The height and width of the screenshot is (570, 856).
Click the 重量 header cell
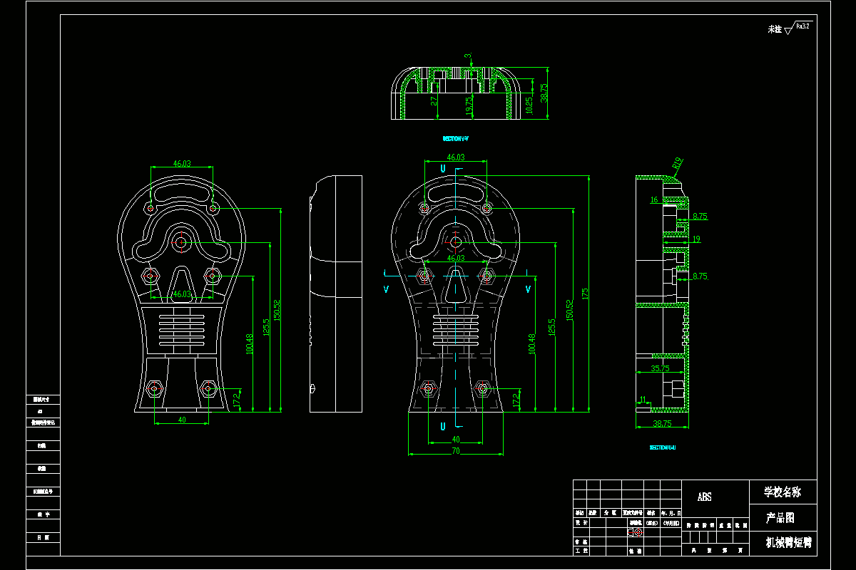725,525
